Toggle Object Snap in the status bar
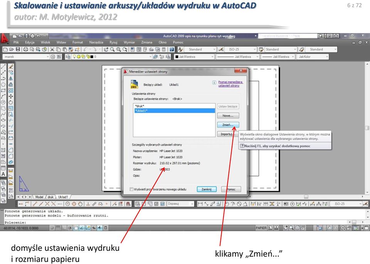The width and height of the screenshot is (370, 264). [76, 228]
